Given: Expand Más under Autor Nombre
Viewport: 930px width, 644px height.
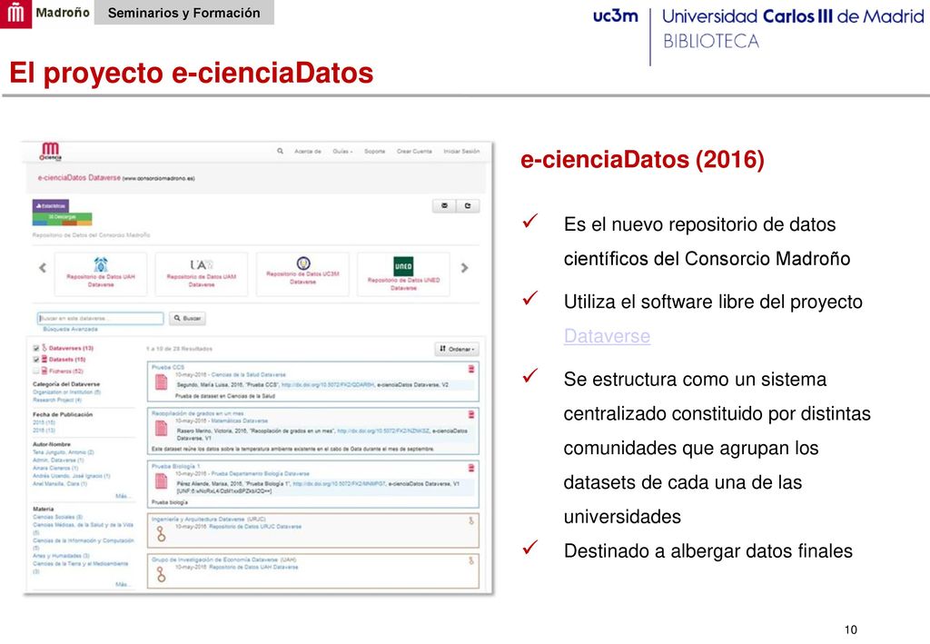Looking at the screenshot, I should [122, 496].
